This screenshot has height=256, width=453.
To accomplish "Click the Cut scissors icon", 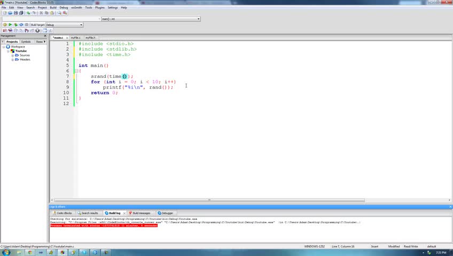I will tap(41, 13).
